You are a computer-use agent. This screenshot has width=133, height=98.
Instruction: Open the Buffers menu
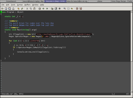pos(27,5)
